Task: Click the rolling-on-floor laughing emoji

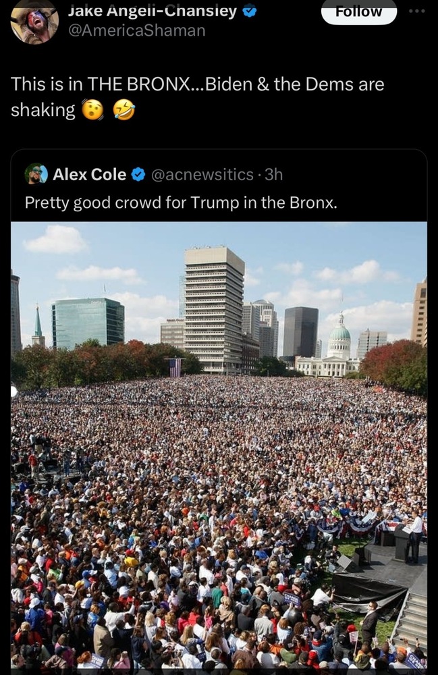Action: pyautogui.click(x=124, y=110)
